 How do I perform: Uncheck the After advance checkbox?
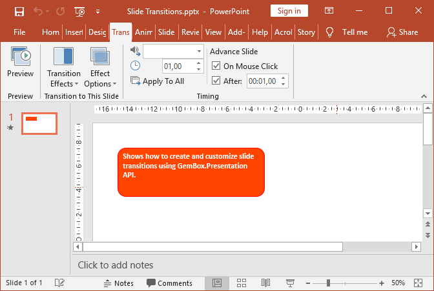[216, 81]
